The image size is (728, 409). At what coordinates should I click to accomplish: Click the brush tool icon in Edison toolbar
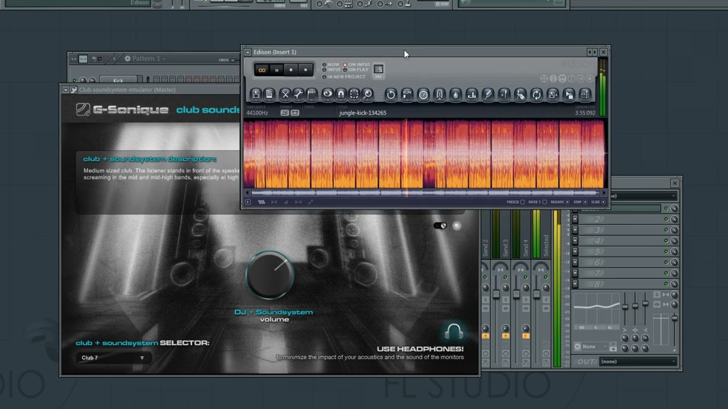[x=520, y=94]
